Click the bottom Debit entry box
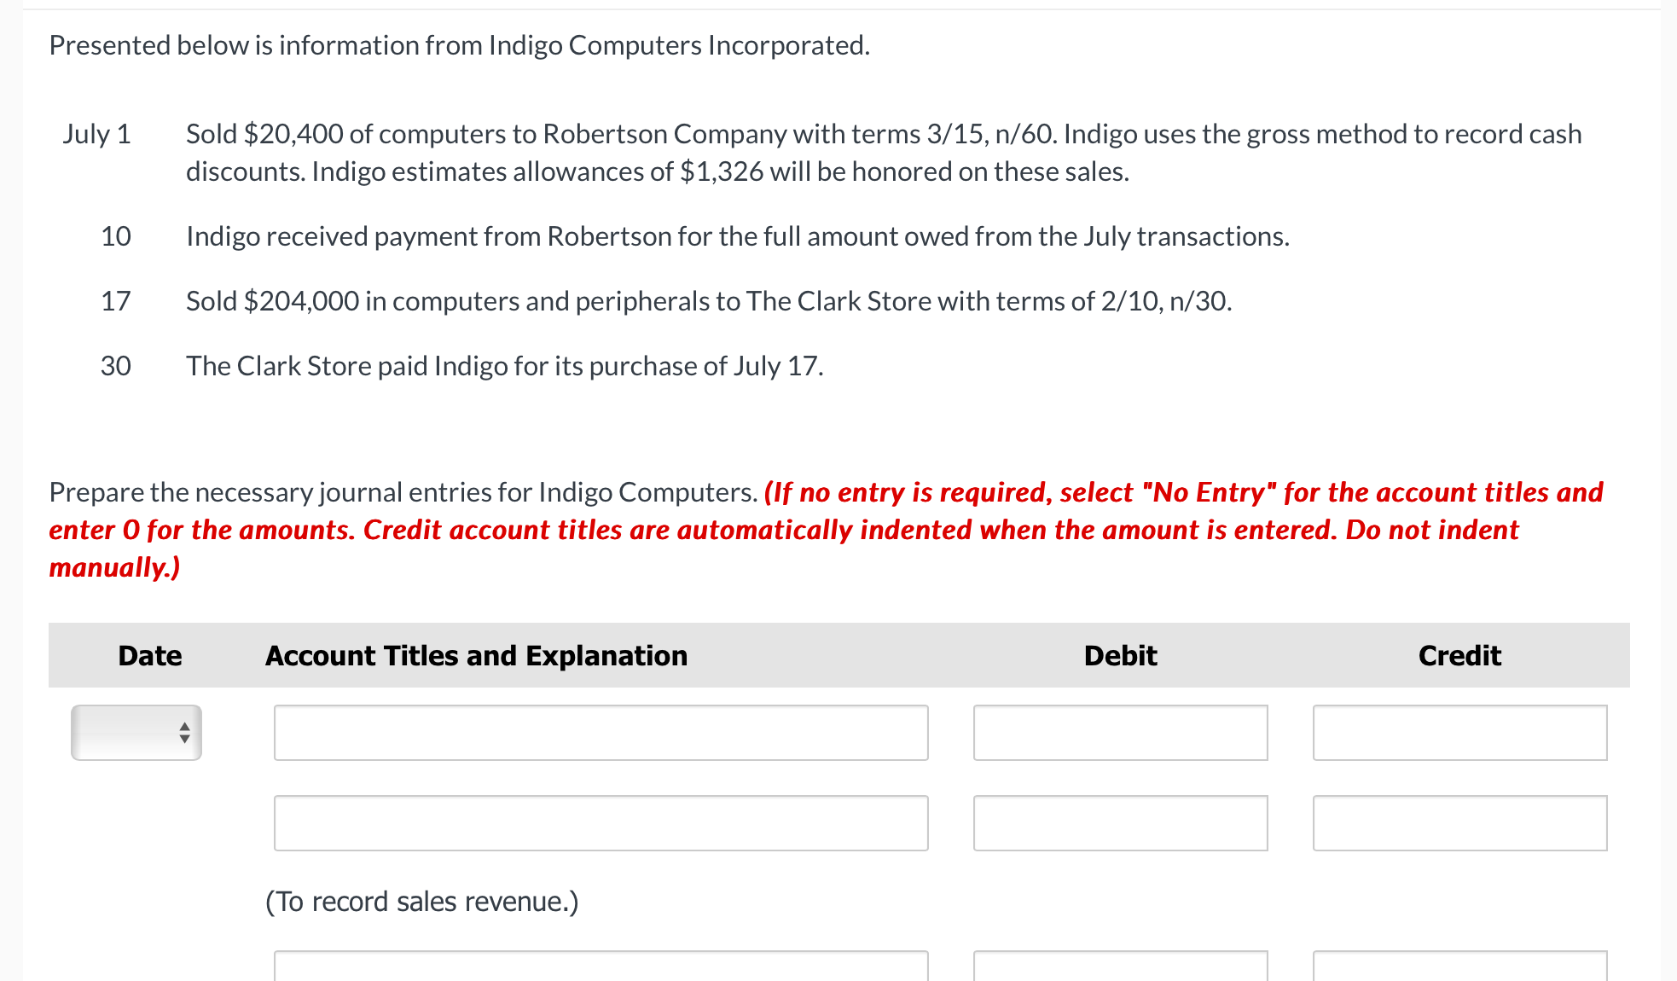Image resolution: width=1677 pixels, height=981 pixels. tap(1120, 968)
